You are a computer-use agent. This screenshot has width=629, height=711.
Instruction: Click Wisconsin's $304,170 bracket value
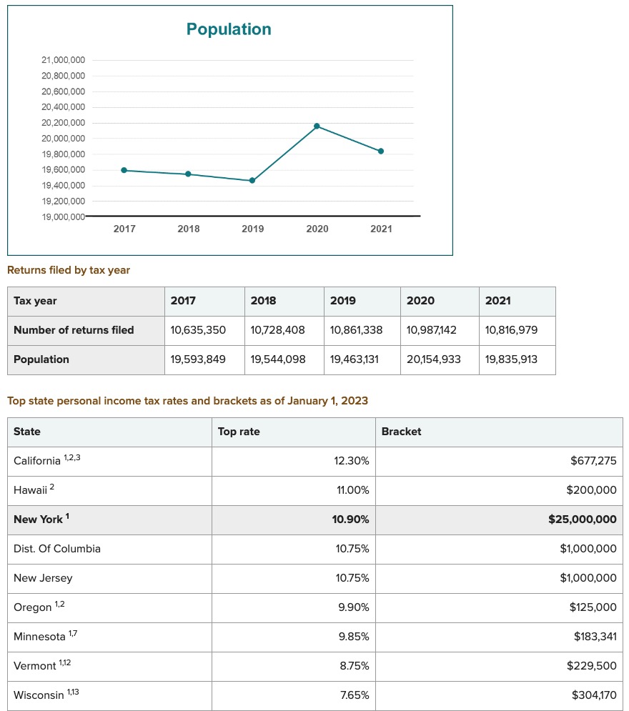click(593, 695)
